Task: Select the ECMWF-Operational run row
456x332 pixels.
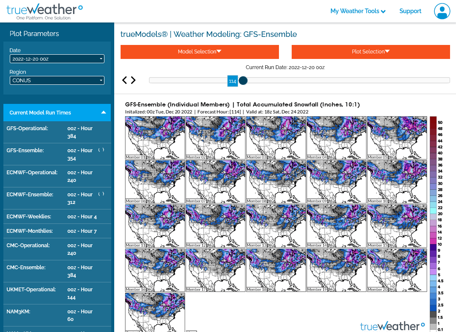Action: pyautogui.click(x=57, y=176)
